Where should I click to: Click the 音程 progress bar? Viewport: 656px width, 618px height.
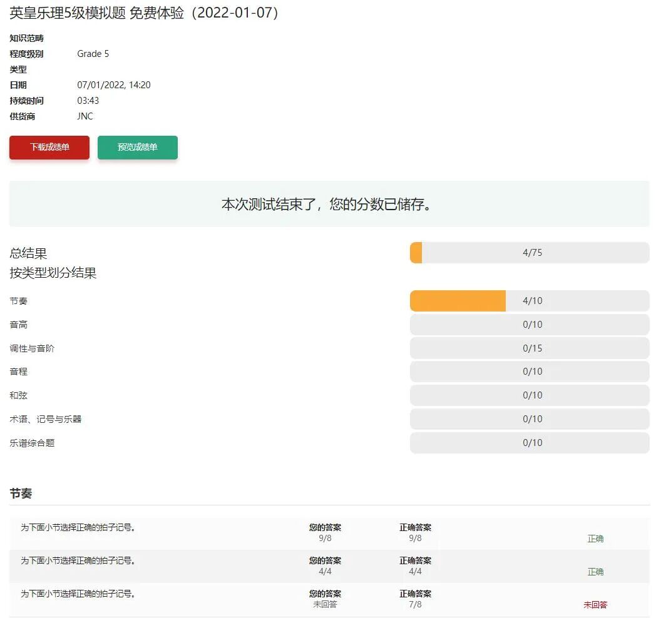coord(530,372)
